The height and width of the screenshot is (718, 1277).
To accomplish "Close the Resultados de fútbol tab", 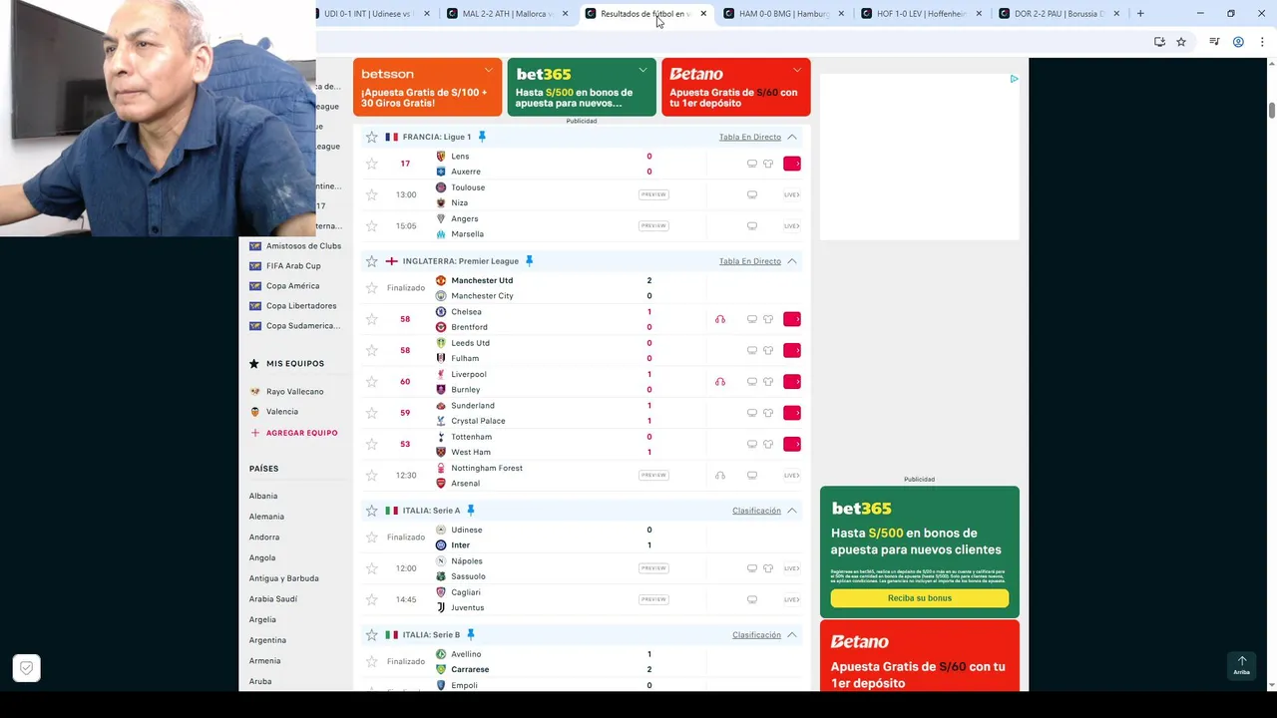I will click(x=703, y=14).
